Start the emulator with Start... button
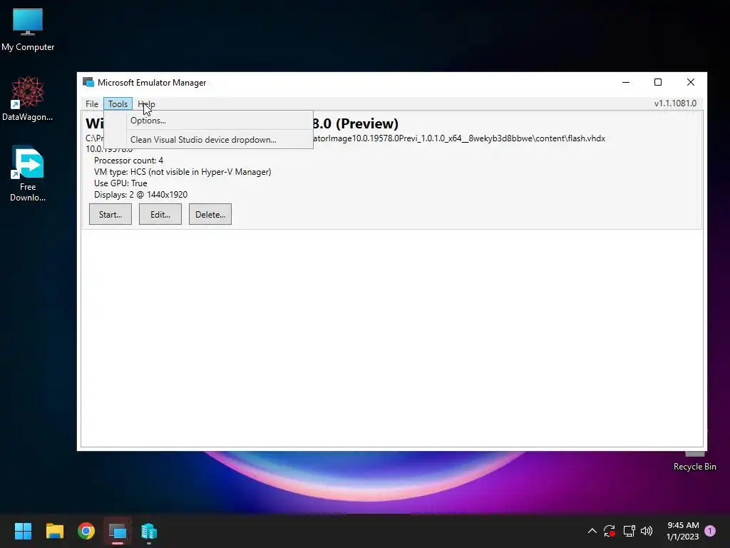This screenshot has height=548, width=730. 110,214
